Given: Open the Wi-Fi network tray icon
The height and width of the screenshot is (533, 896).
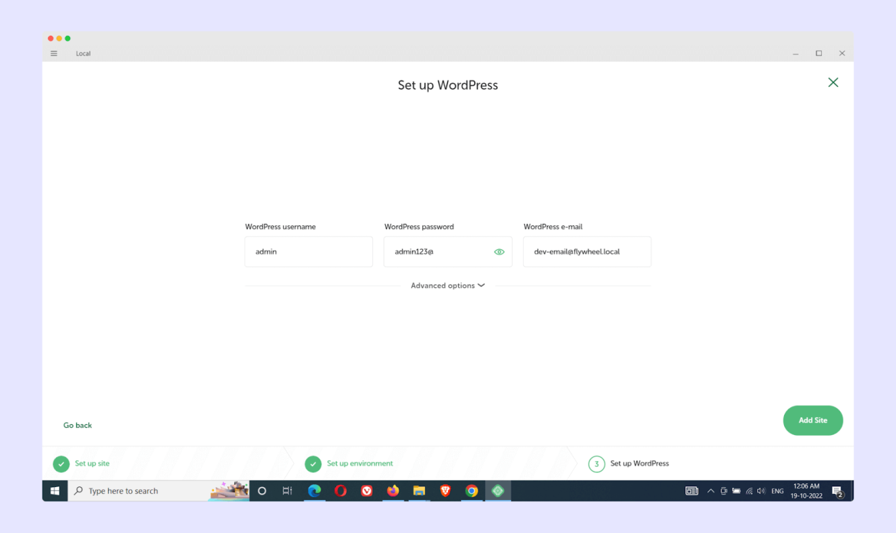Looking at the screenshot, I should (x=749, y=490).
